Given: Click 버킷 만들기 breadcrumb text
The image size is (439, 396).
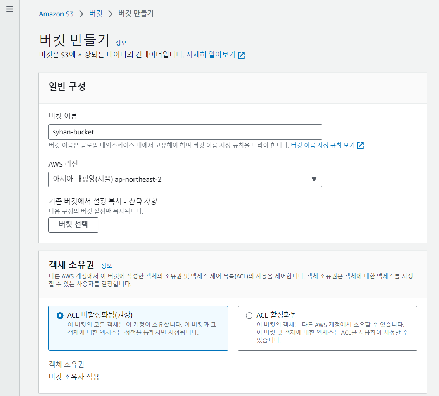Looking at the screenshot, I should point(136,14).
